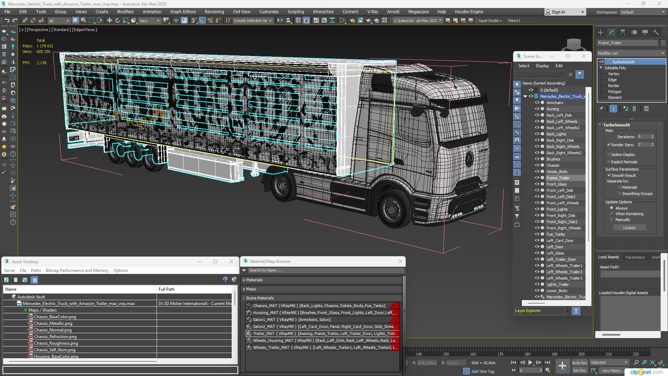Hide the Chassis object via eye icon
Screen dimensions: 668x376
(537, 165)
